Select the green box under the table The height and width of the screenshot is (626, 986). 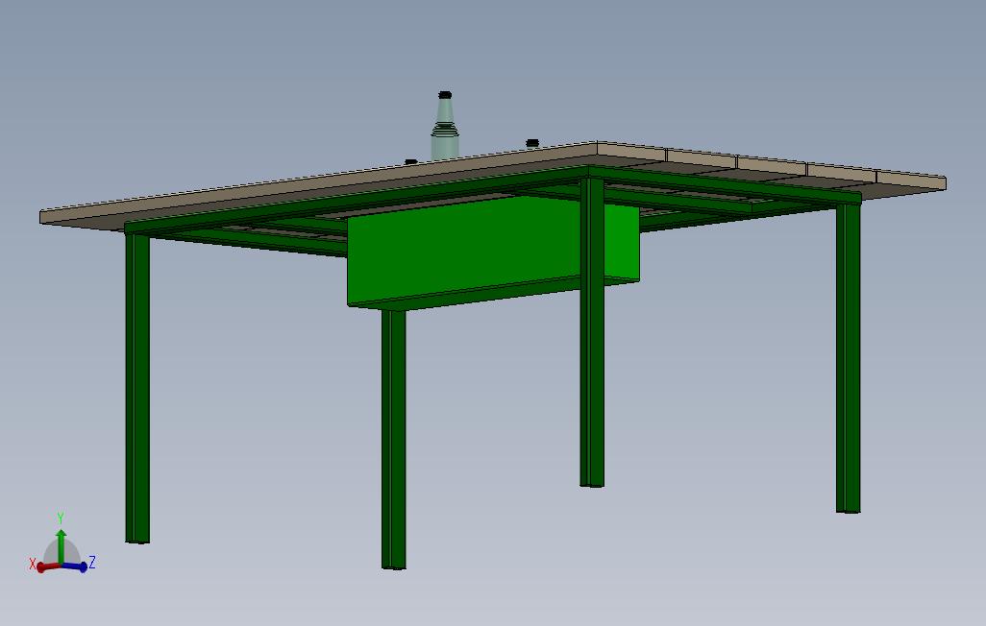pyautogui.click(x=494, y=253)
